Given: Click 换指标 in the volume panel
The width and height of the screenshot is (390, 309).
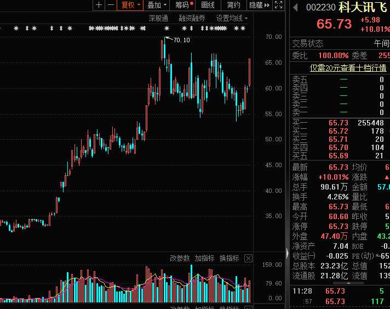Looking at the screenshot, I should click(x=229, y=258).
